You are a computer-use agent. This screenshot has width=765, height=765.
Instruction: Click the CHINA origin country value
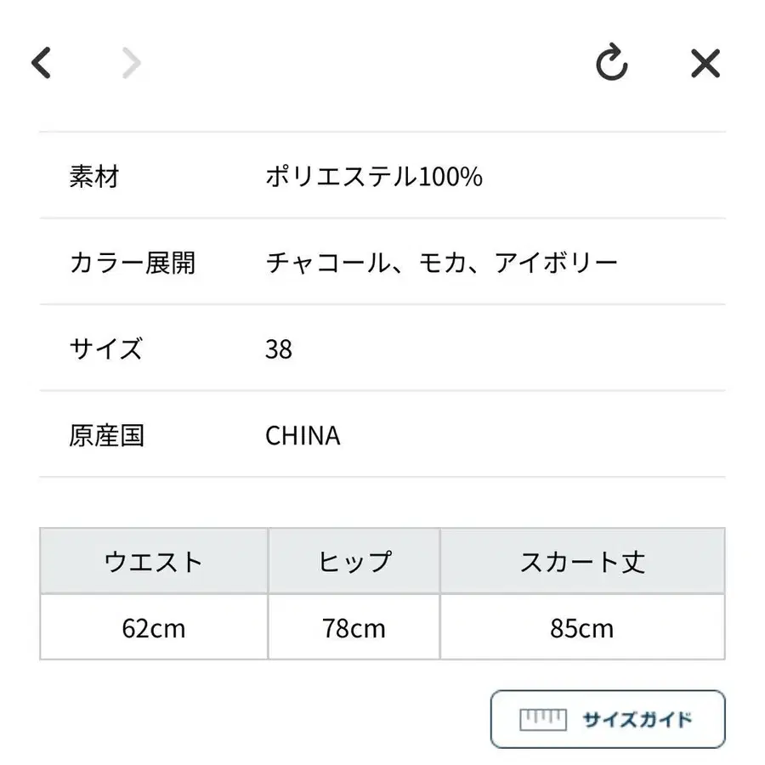coord(303,435)
